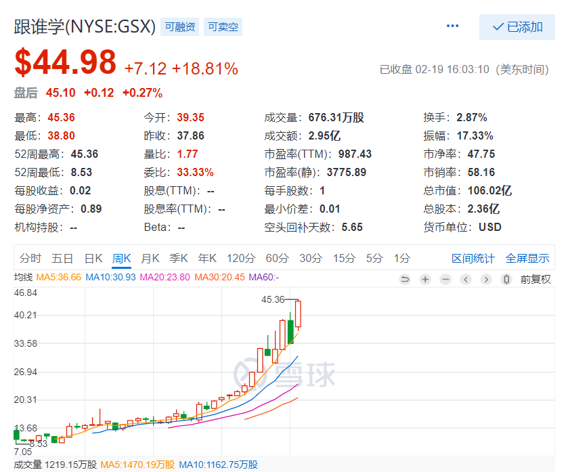568x472 pixels.
Task: Zoom in chart with plus icon
Action: click(x=425, y=279)
